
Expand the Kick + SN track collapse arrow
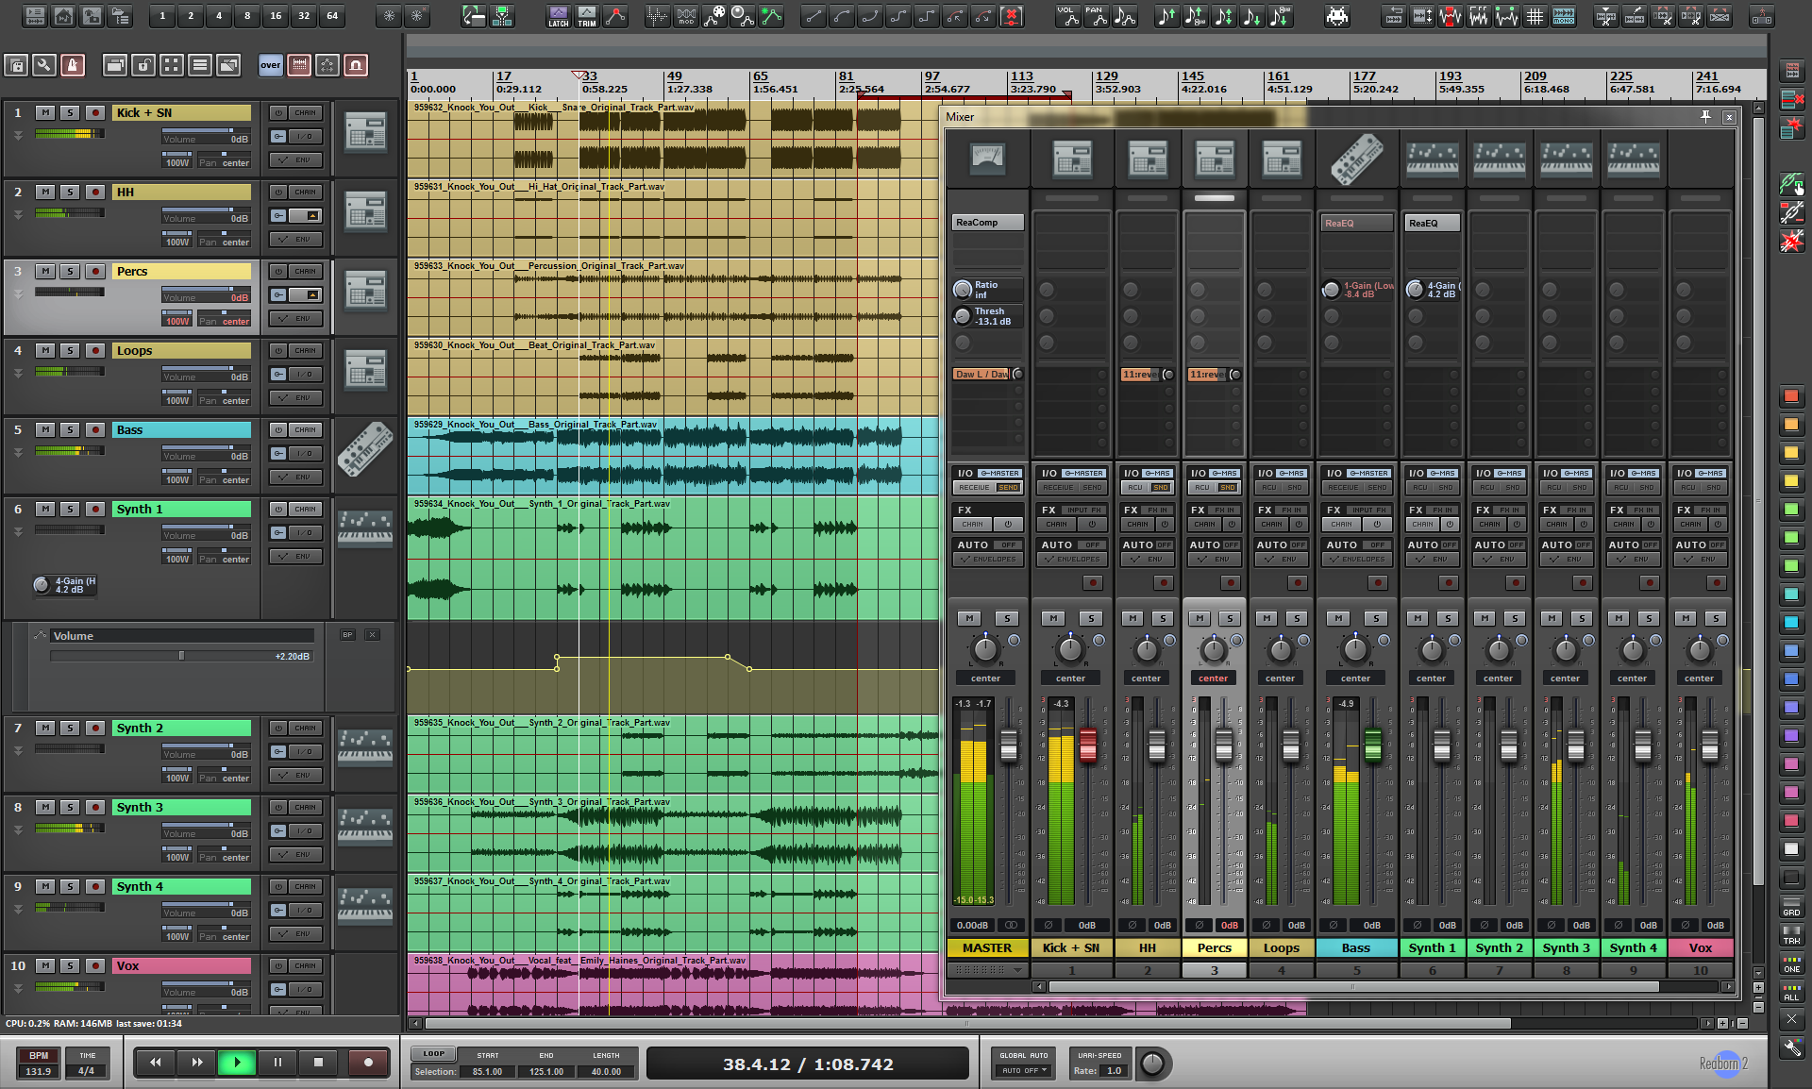tap(17, 135)
